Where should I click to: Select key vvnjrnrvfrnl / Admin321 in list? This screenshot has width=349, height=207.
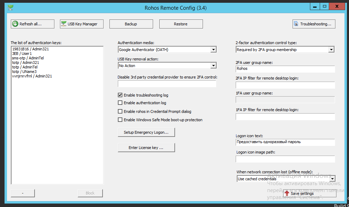[x=32, y=76]
